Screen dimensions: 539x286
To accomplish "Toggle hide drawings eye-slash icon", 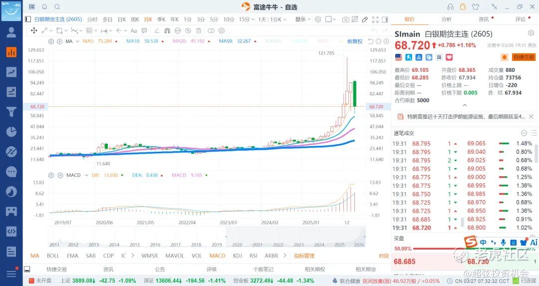I will click(188, 30).
